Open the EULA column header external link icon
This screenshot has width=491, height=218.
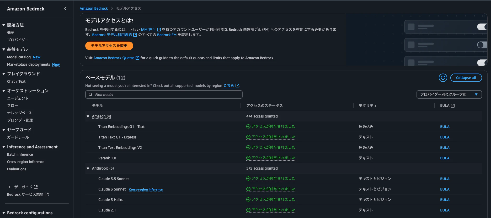point(453,106)
